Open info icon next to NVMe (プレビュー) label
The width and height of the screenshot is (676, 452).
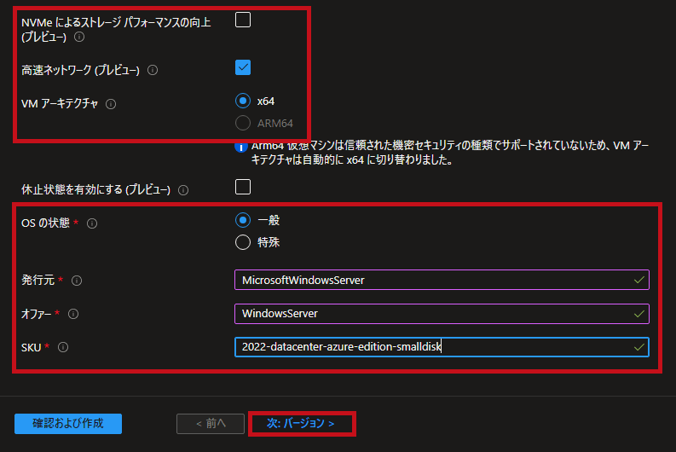(79, 37)
